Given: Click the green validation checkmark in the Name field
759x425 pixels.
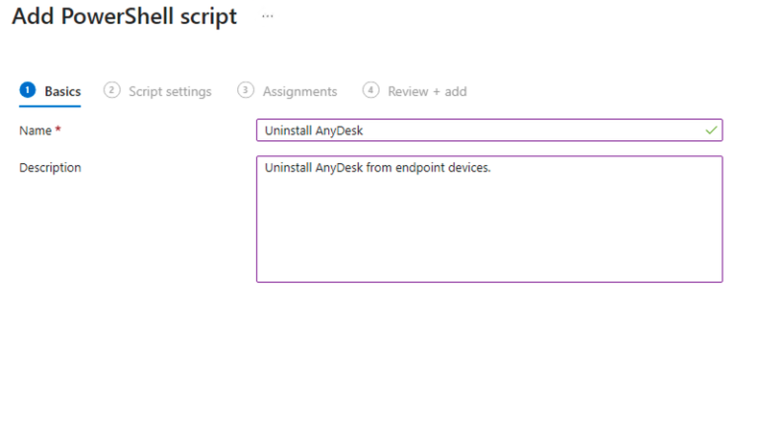Looking at the screenshot, I should [x=712, y=130].
